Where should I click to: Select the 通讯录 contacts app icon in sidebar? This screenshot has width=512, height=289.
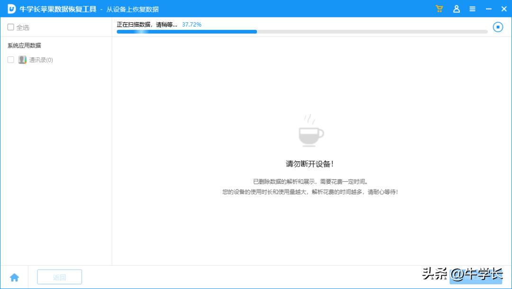22,60
